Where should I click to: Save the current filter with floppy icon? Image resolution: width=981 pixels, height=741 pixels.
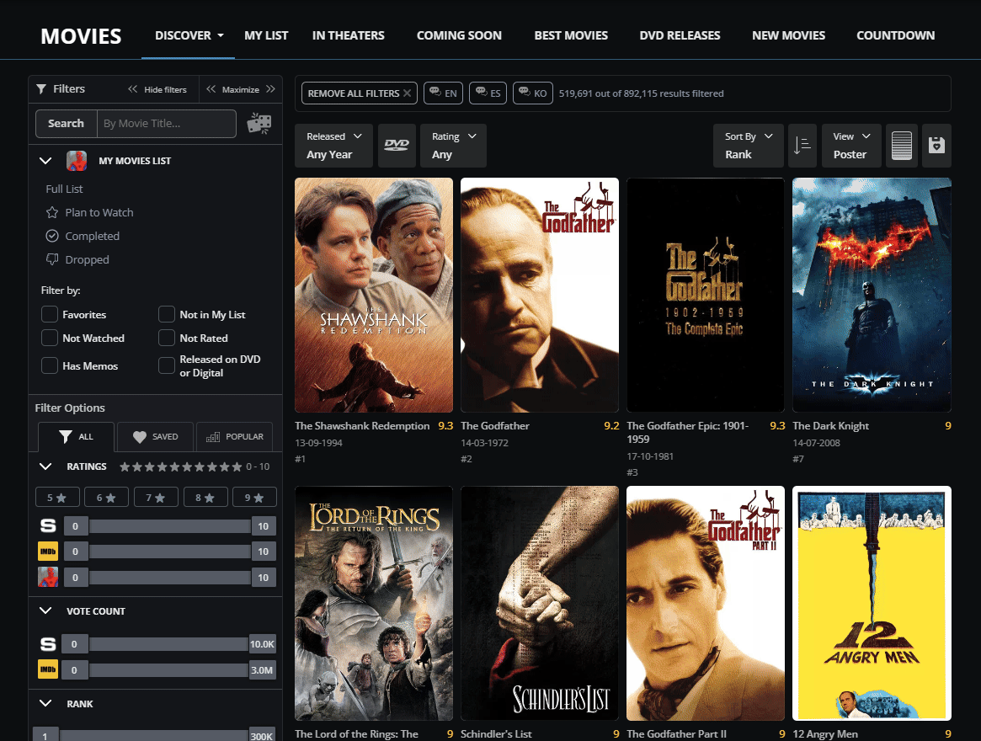[936, 145]
